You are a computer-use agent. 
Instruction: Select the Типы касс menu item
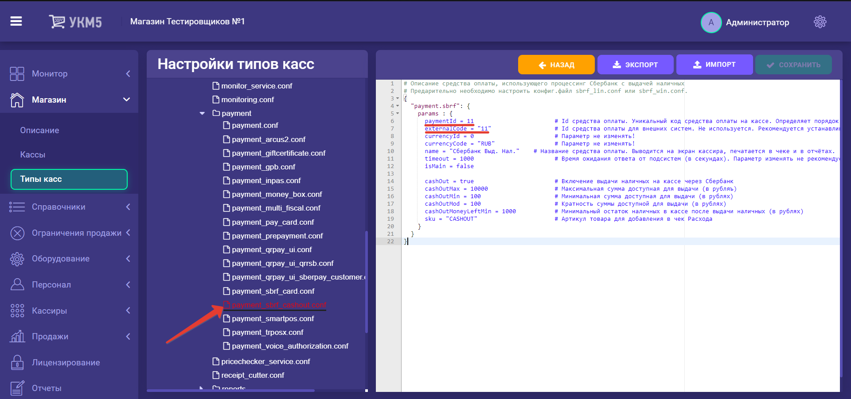click(x=69, y=179)
